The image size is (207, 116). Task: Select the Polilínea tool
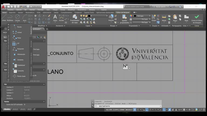tap(10, 18)
